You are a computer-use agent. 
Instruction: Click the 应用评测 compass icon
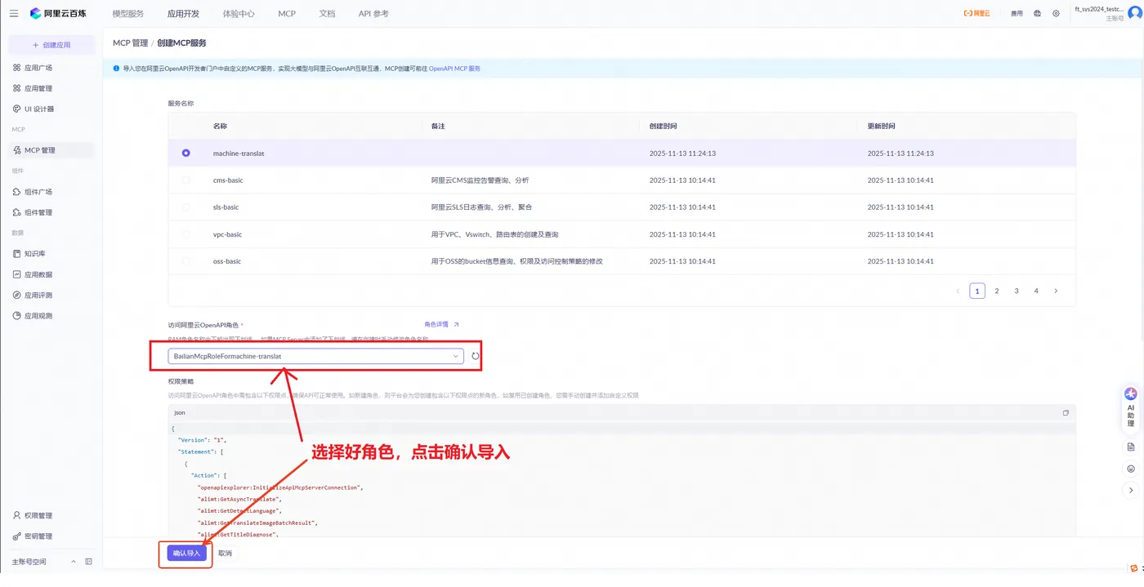tap(16, 295)
